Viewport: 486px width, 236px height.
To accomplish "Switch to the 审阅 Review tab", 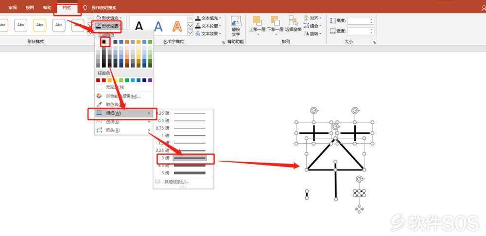I will point(13,8).
